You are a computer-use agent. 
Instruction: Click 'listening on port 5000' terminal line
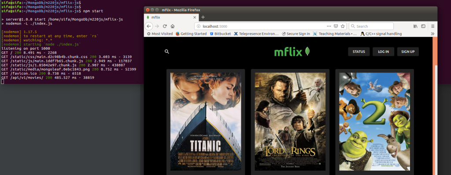pyautogui.click(x=26, y=48)
